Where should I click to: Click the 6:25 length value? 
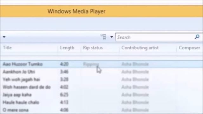(x=64, y=95)
